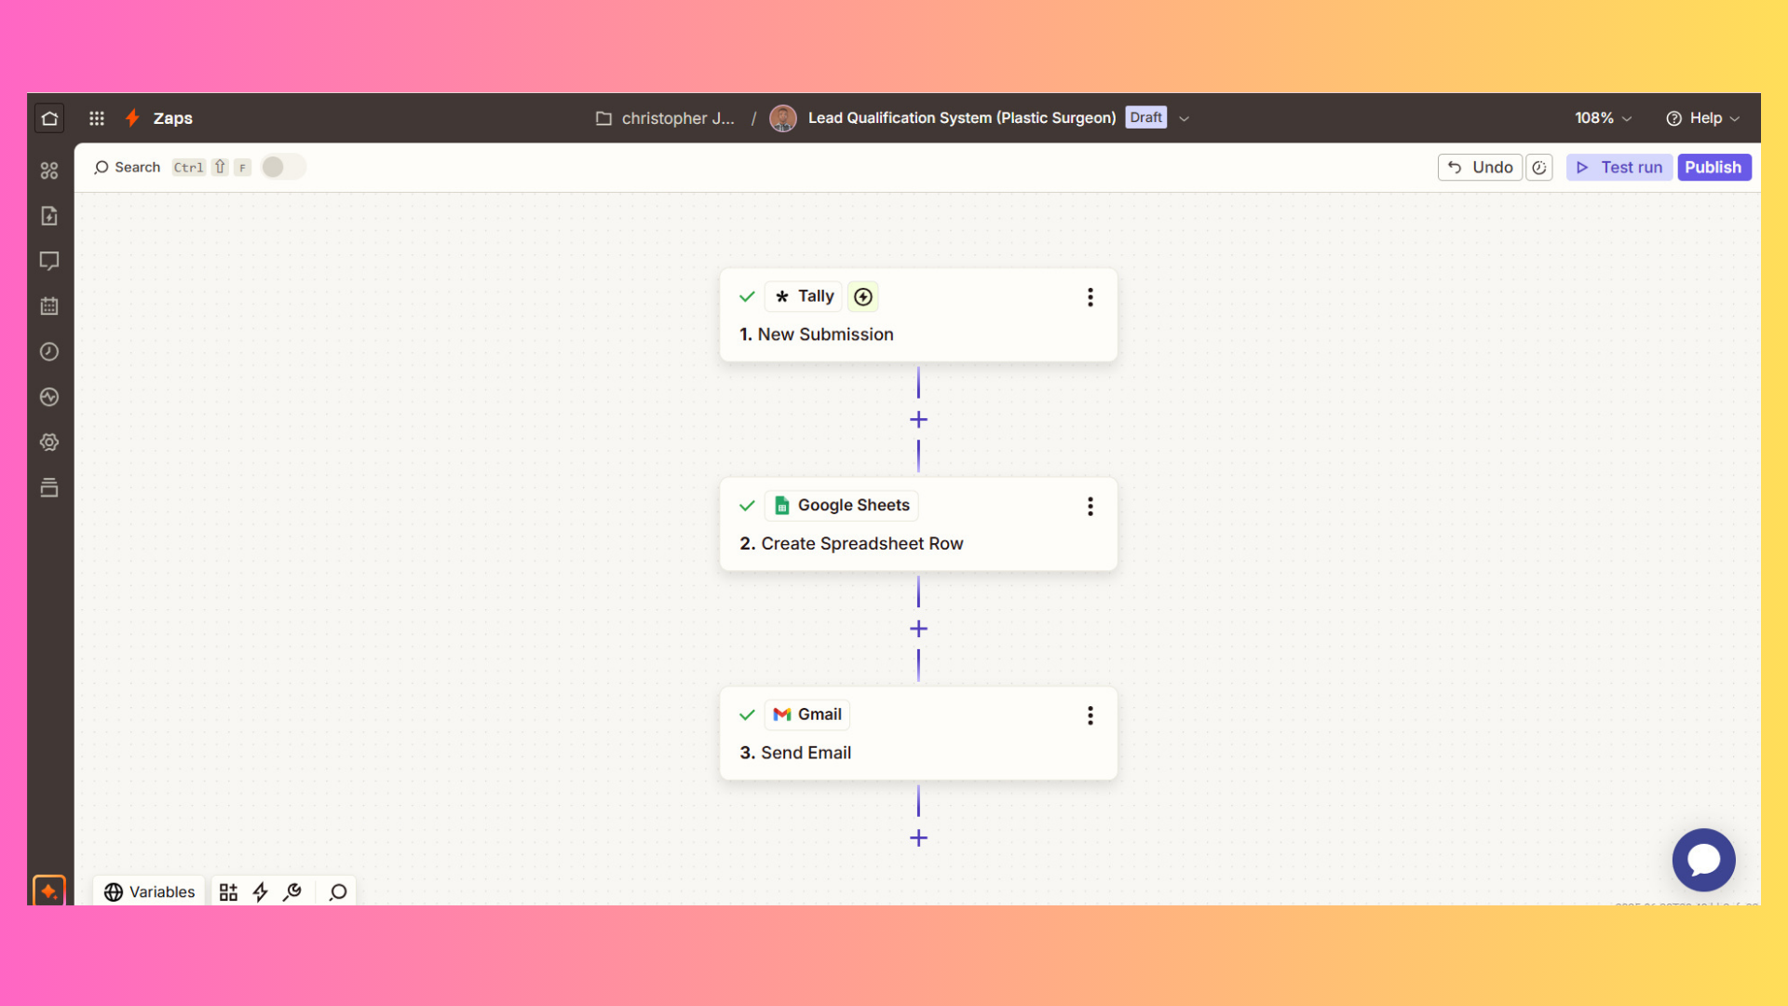Screen dimensions: 1788x1006
Task: Open the Zap details file icon in sidebar
Action: (x=49, y=216)
